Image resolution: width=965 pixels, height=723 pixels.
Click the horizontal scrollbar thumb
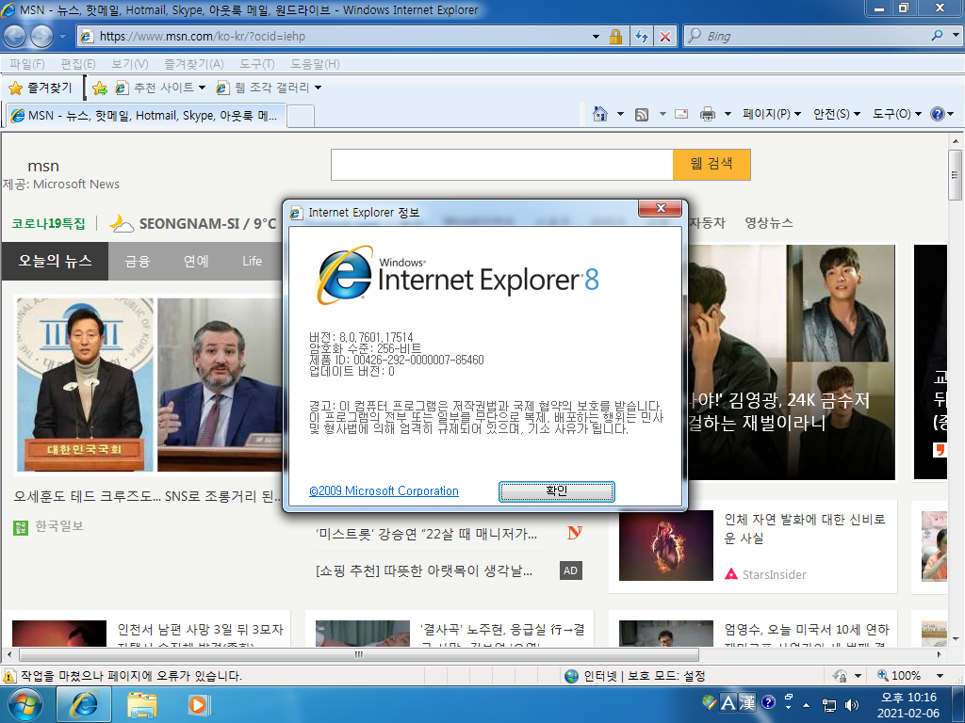click(x=359, y=654)
